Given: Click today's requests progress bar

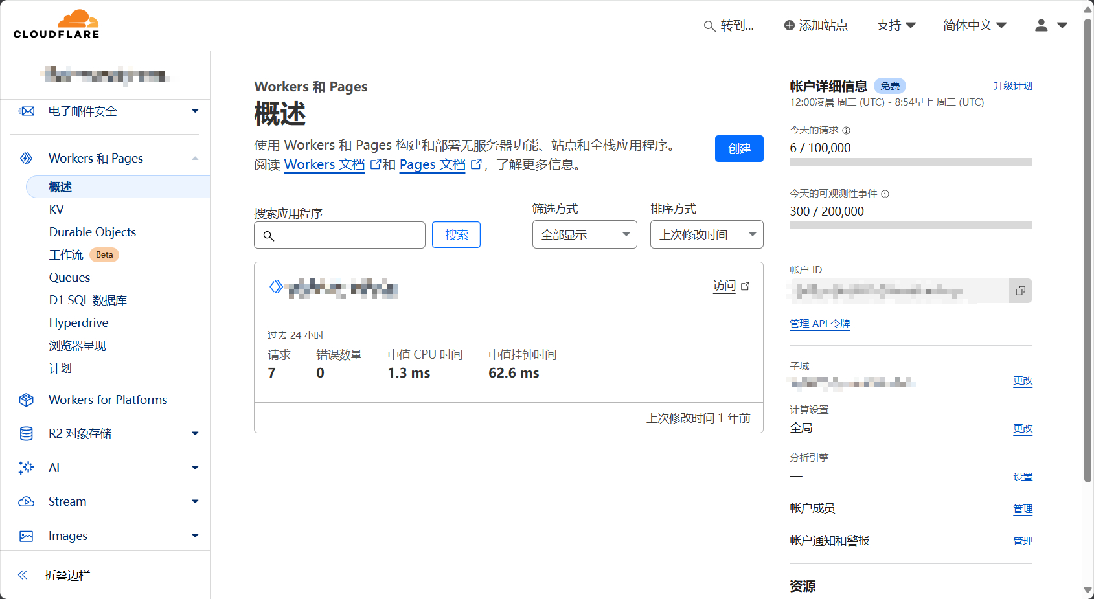Looking at the screenshot, I should [909, 162].
